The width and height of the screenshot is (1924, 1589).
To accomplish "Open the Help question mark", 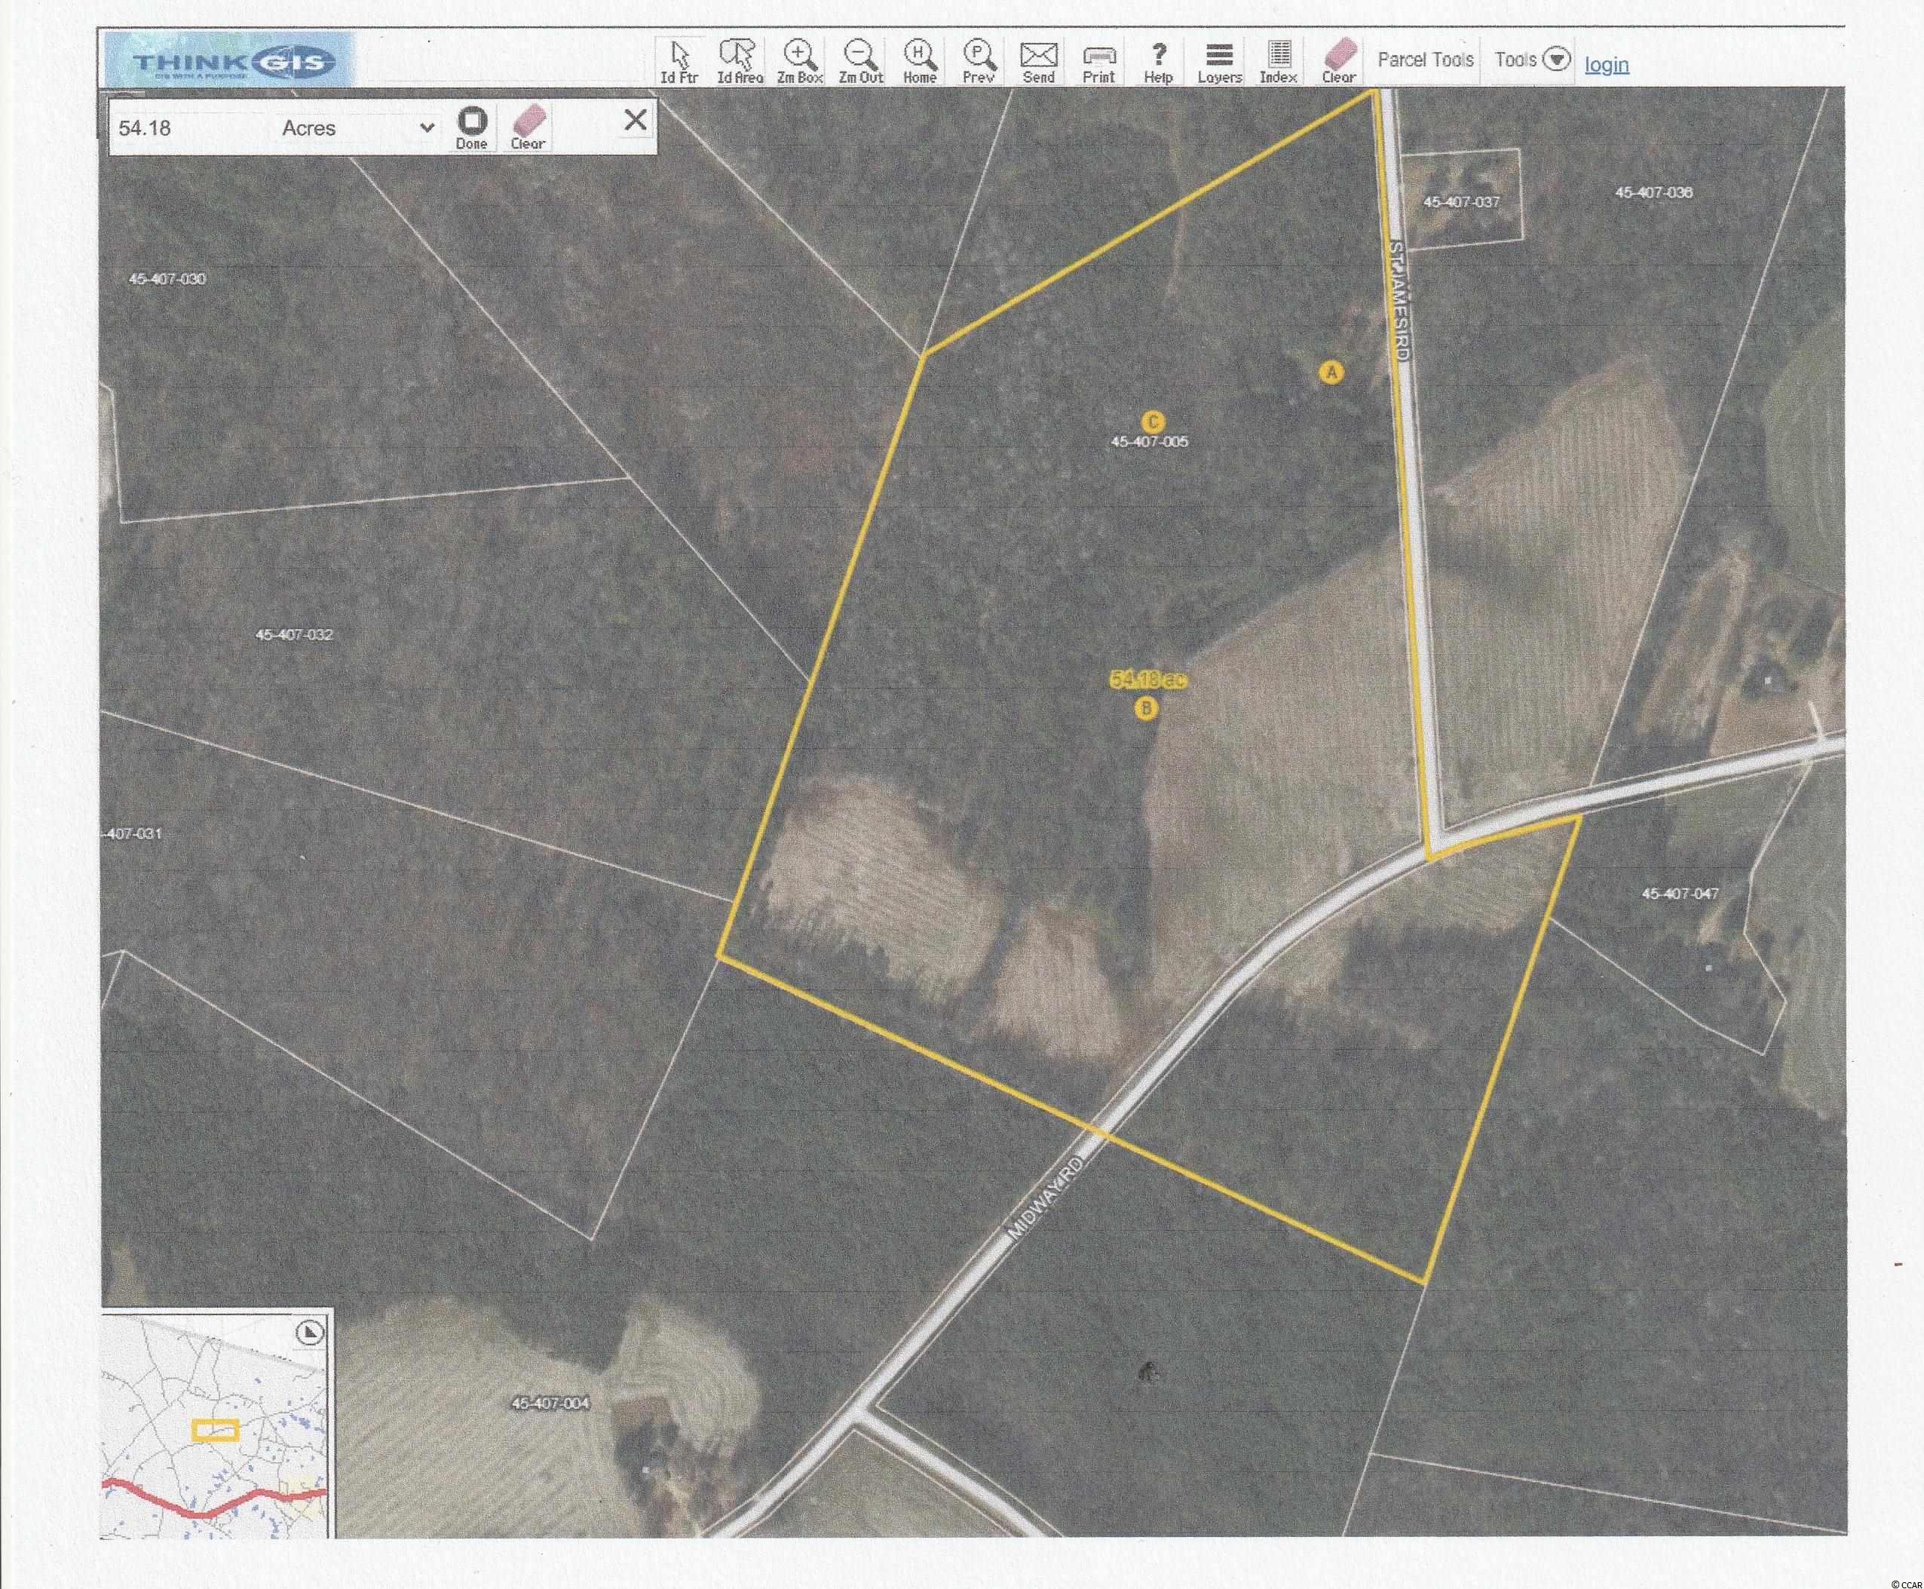I will (x=1158, y=61).
